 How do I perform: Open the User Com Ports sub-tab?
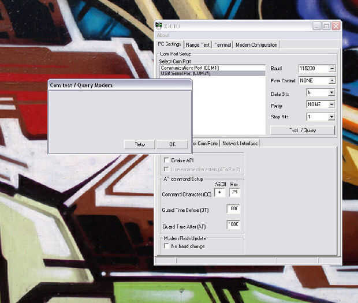point(205,144)
